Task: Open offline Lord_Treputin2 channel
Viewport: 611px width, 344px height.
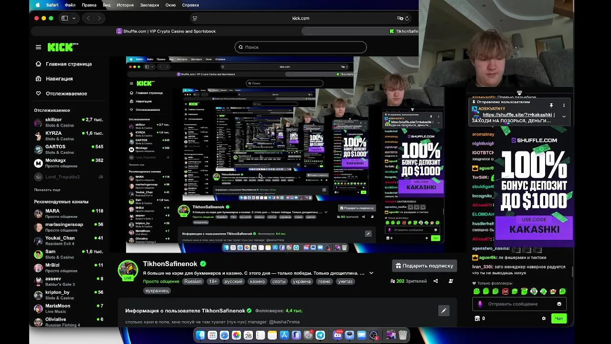Action: 69,177
